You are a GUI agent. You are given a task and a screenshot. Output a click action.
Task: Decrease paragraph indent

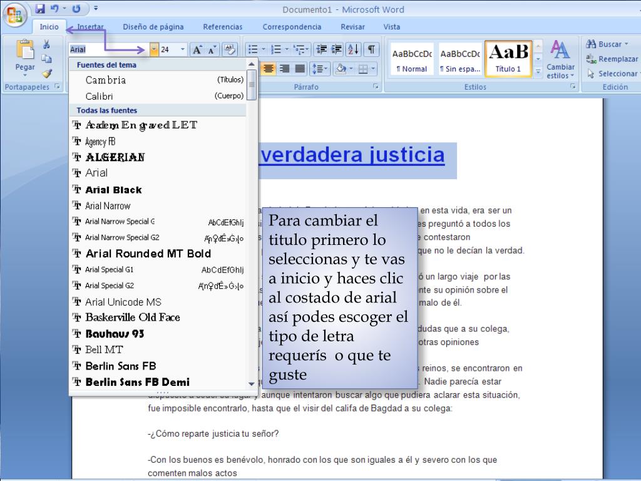click(x=322, y=50)
